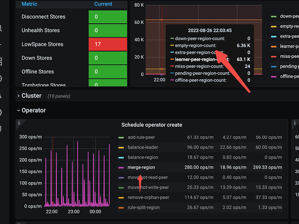Sort table by the Current column header
This screenshot has width=299, height=224.
[x=103, y=4]
